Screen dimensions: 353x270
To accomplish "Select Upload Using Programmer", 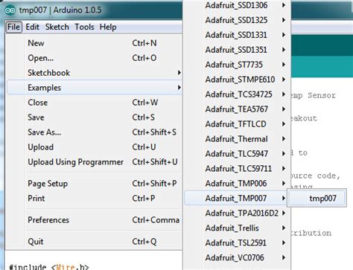I will [95, 162].
